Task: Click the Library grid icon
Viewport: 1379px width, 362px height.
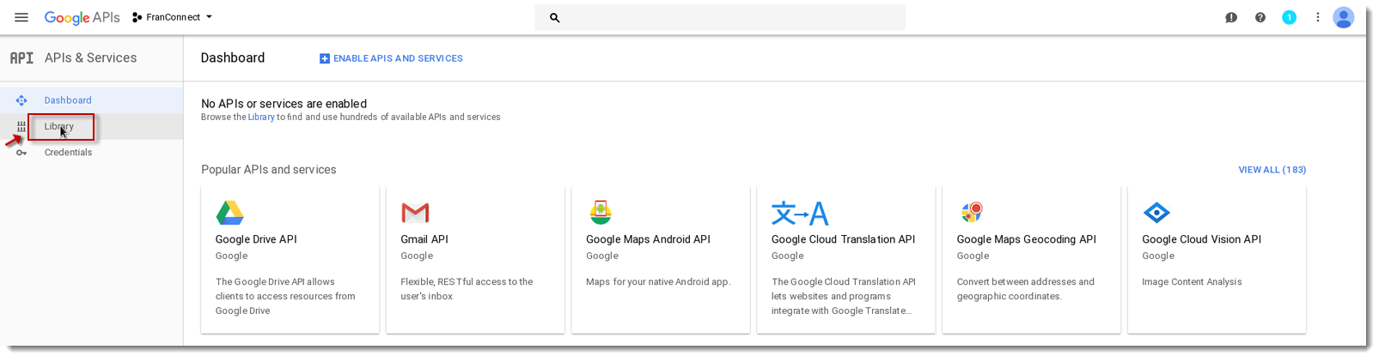Action: 21,126
